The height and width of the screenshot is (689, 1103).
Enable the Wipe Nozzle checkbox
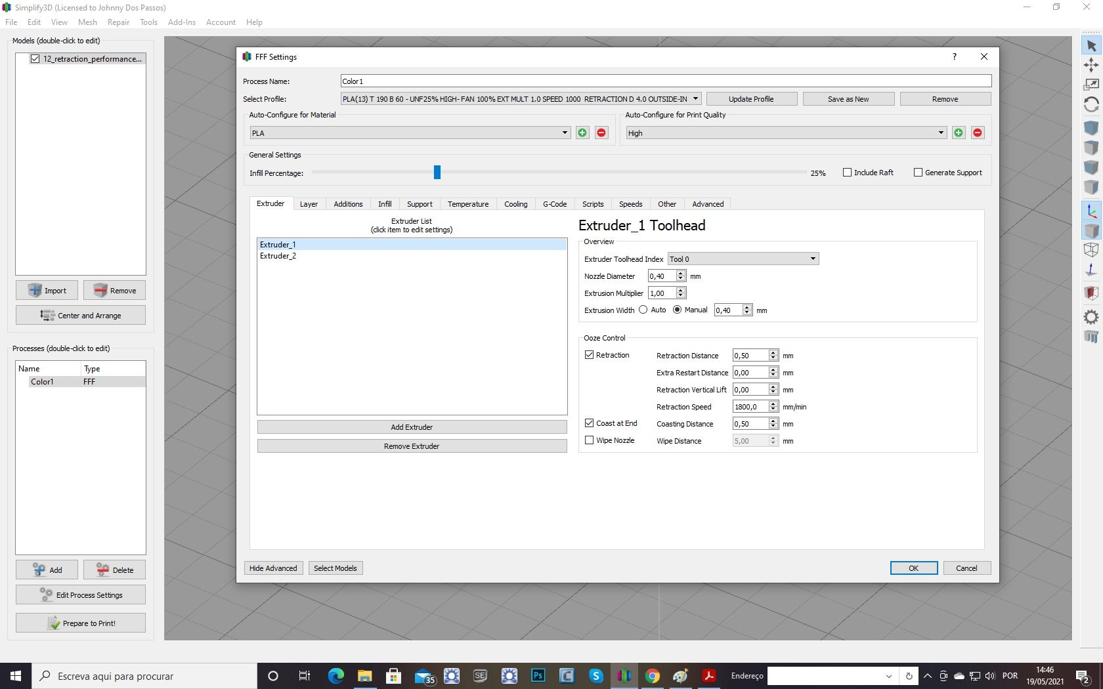[589, 440]
